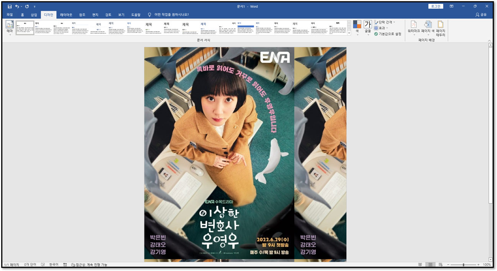
Task: Click the '어떤 작업을 원하시나요?' search field
Action: (x=171, y=15)
